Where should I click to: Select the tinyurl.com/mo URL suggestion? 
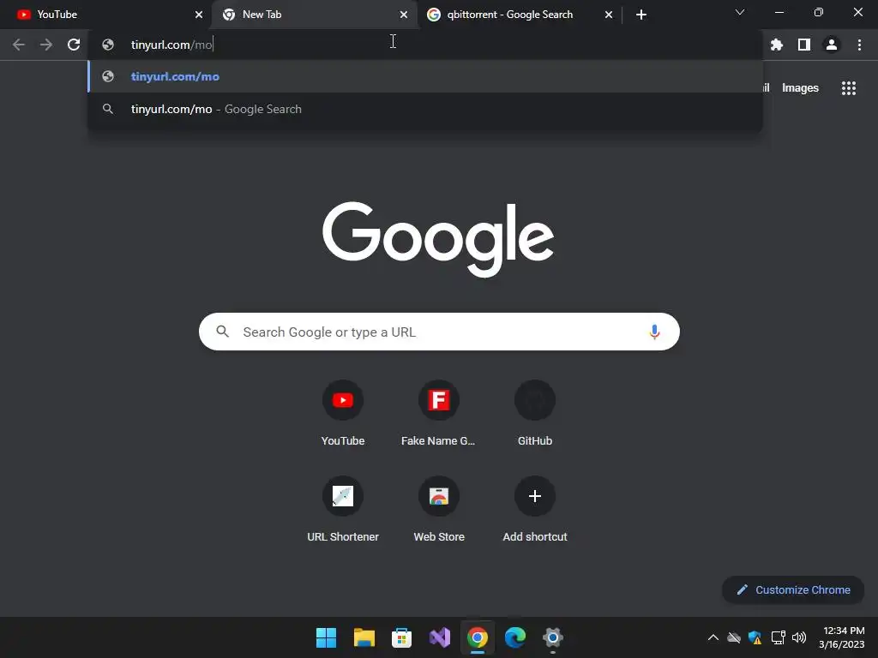click(x=425, y=76)
